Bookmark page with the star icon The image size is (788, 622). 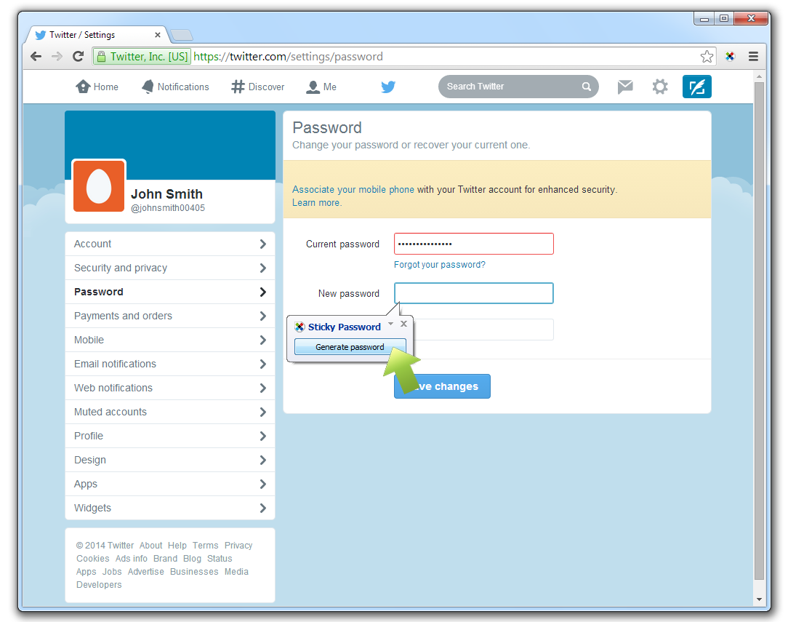(707, 56)
